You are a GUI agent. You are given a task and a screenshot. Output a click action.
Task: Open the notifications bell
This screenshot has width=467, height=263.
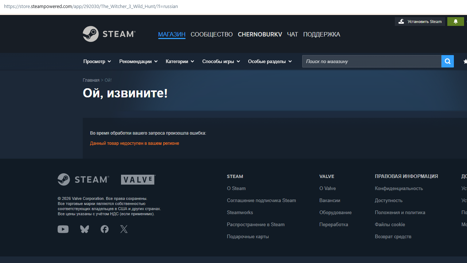pyautogui.click(x=456, y=22)
